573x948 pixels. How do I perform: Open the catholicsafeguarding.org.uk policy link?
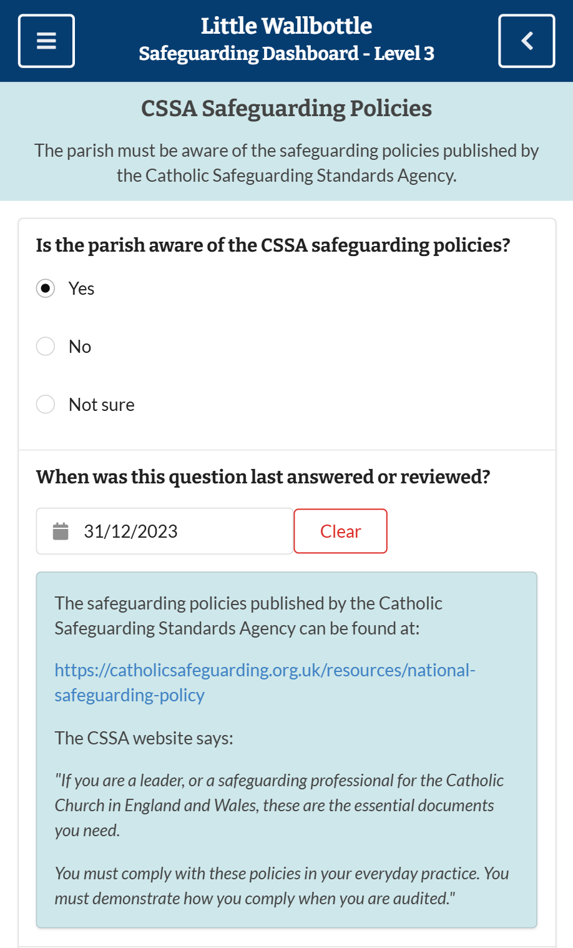[x=265, y=682]
